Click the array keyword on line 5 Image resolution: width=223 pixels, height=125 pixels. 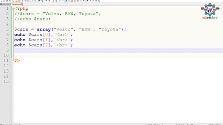tap(44, 30)
